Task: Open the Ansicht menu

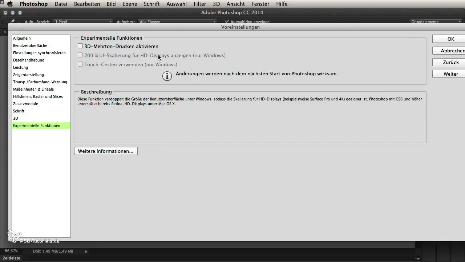Action: (235, 4)
